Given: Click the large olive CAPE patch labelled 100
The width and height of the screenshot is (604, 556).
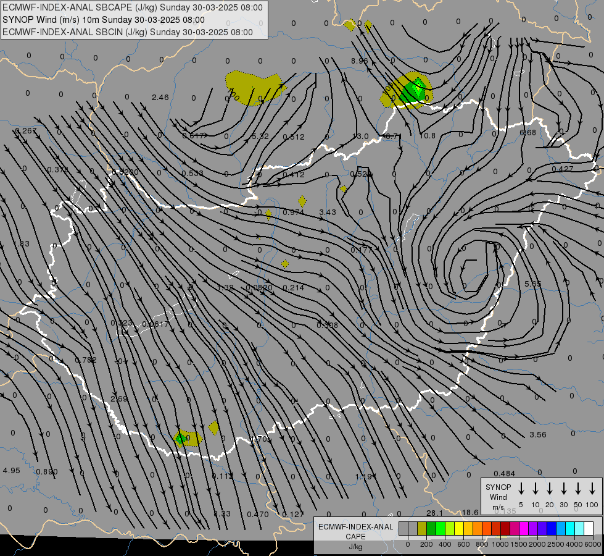Looking at the screenshot, I should (253, 88).
